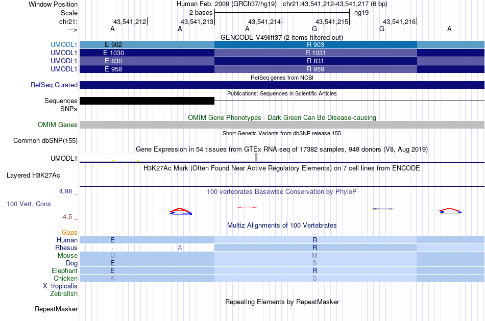
Task: Click the 43,541,216 ruler position
Action: tap(399, 21)
